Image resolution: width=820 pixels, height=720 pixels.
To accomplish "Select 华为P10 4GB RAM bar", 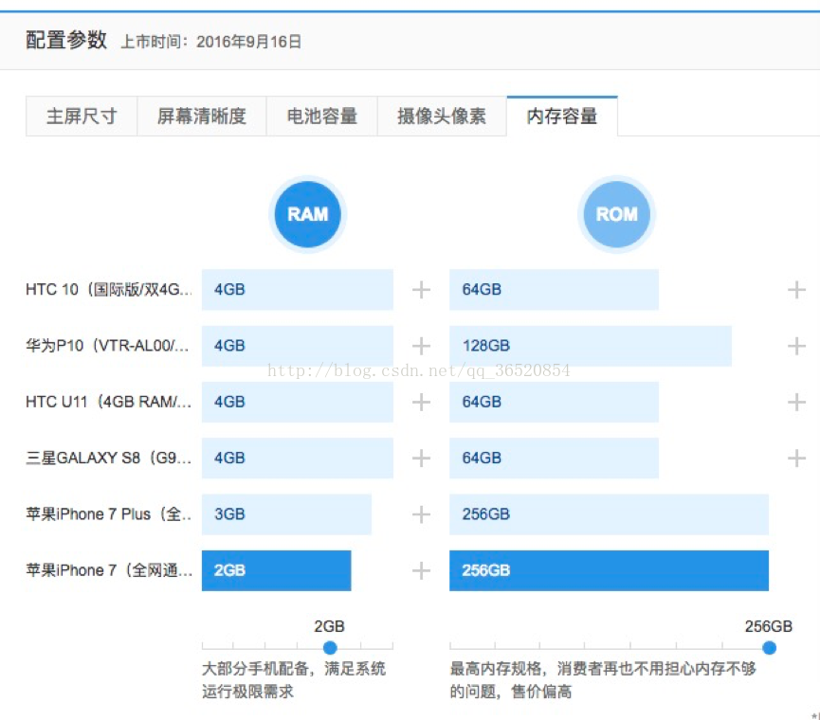I will 298,346.
